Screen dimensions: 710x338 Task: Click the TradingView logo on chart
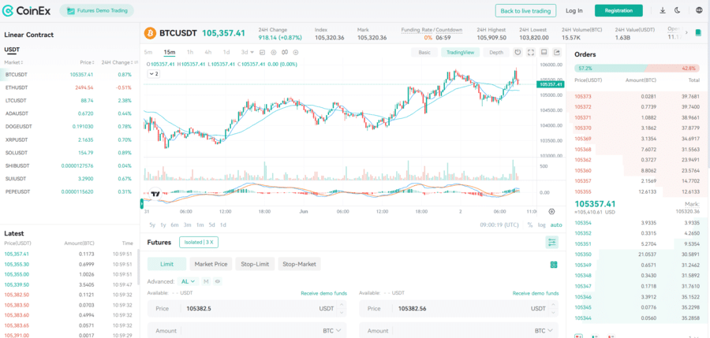click(155, 193)
